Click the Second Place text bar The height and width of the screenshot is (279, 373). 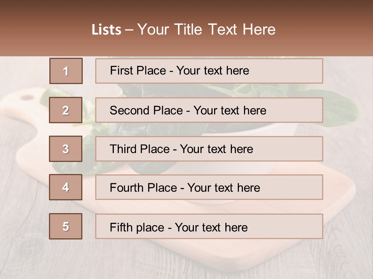click(x=209, y=110)
